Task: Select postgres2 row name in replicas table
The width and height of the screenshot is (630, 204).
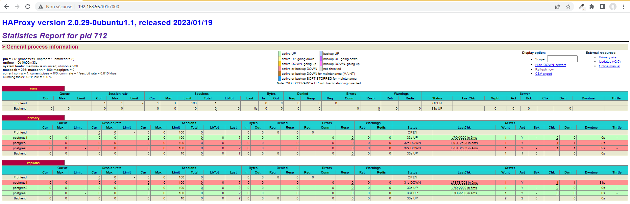Action: point(20,188)
